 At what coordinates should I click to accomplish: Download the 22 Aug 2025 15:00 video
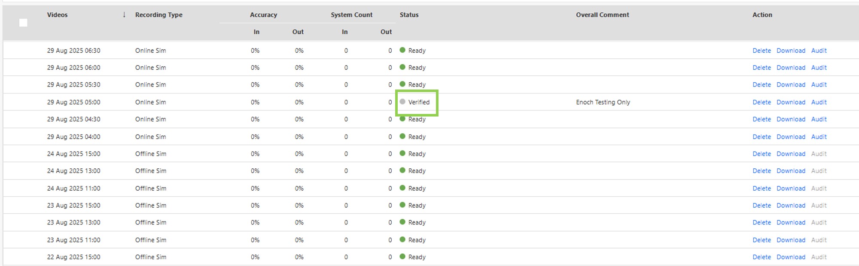point(791,257)
